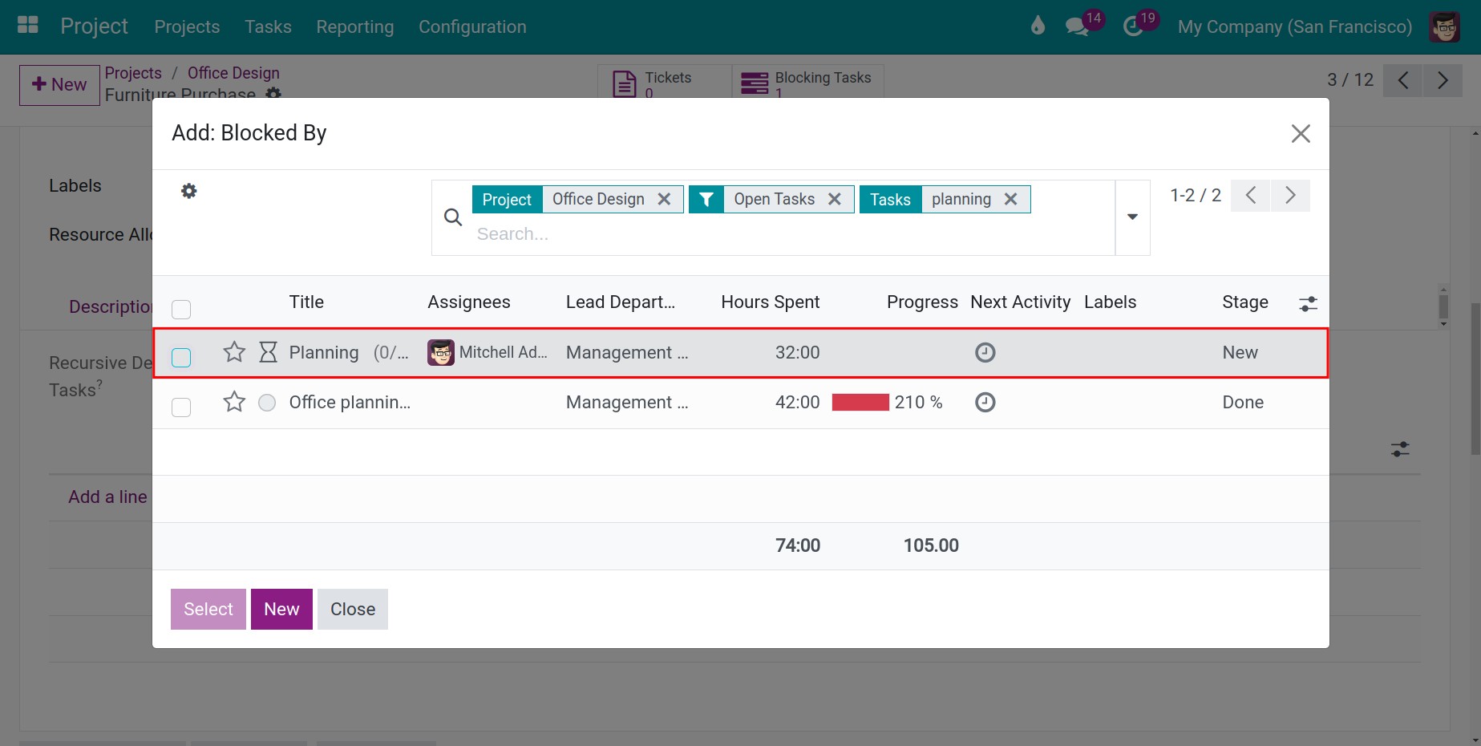
Task: Open optional columns settings icon in dialog list
Action: pyautogui.click(x=1308, y=303)
